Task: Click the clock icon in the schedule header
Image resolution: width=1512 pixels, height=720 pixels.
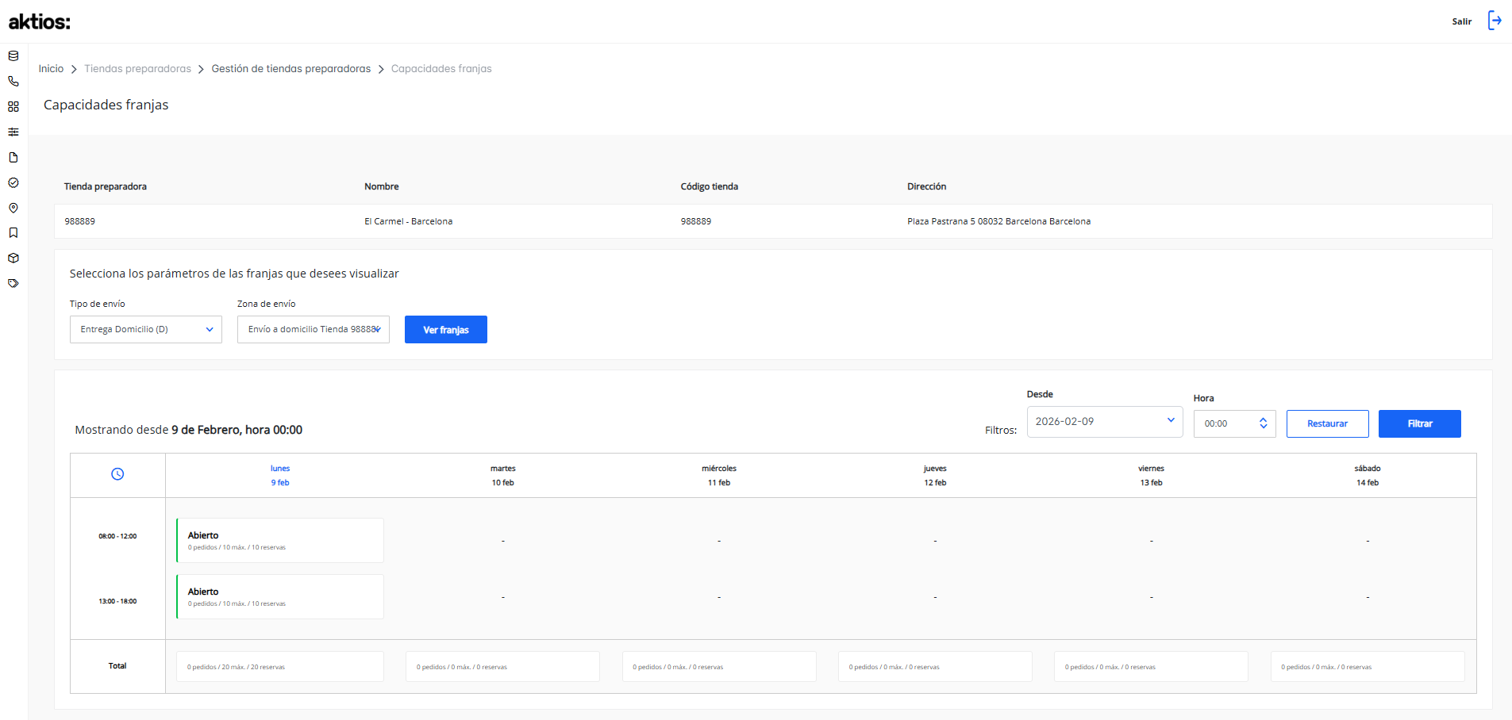Action: click(x=117, y=474)
